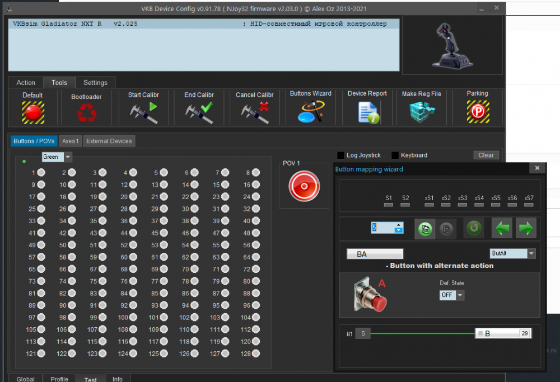The height and width of the screenshot is (382, 560).
Task: Click the button number spinner field
Action: [x=382, y=228]
